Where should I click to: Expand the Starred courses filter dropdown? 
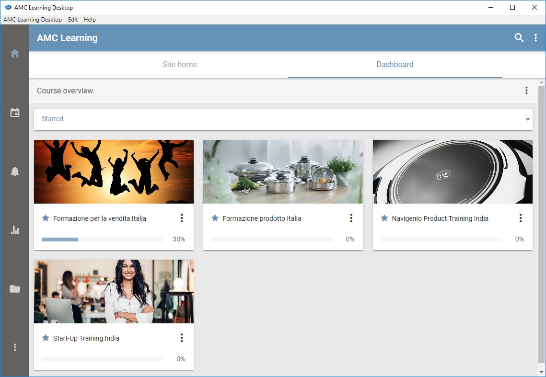point(527,119)
